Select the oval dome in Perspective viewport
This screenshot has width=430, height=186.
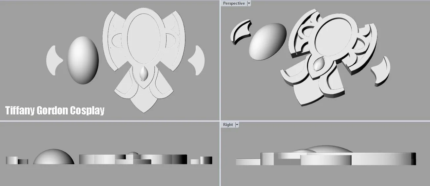(x=267, y=41)
